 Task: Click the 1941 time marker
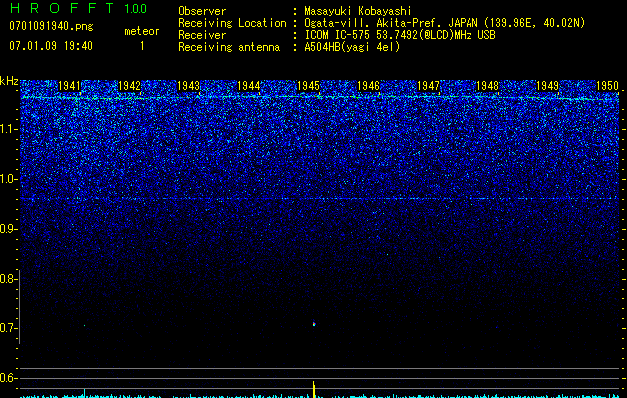tap(69, 86)
